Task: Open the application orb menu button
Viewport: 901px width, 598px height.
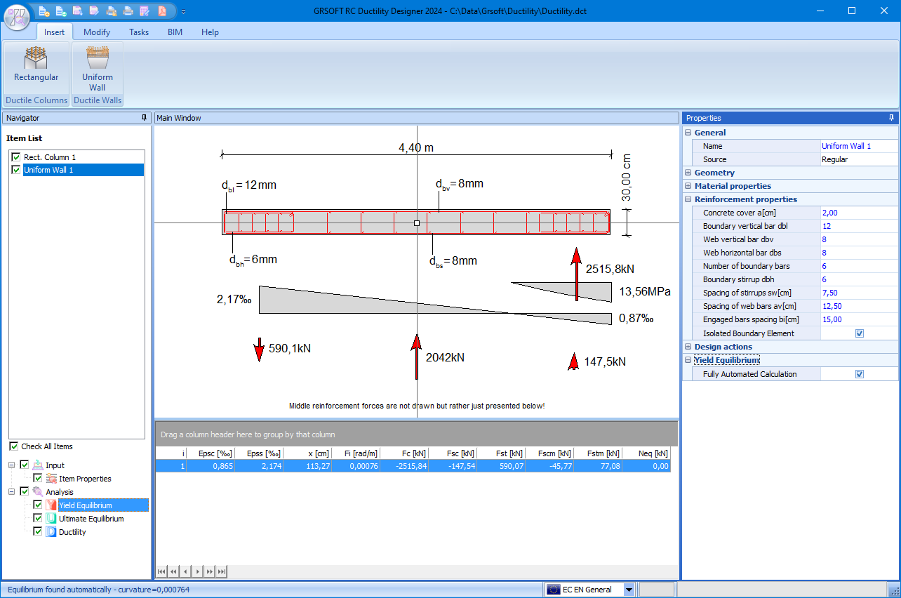Action: (16, 15)
